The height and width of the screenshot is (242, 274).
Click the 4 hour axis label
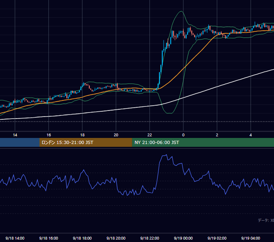pyautogui.click(x=251, y=135)
